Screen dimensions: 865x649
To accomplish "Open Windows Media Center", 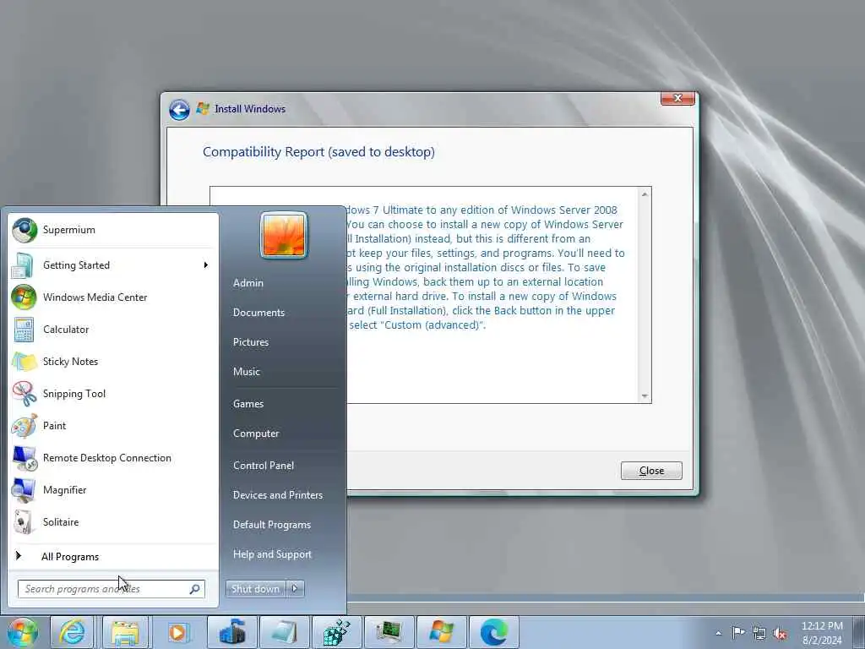I will [113, 297].
